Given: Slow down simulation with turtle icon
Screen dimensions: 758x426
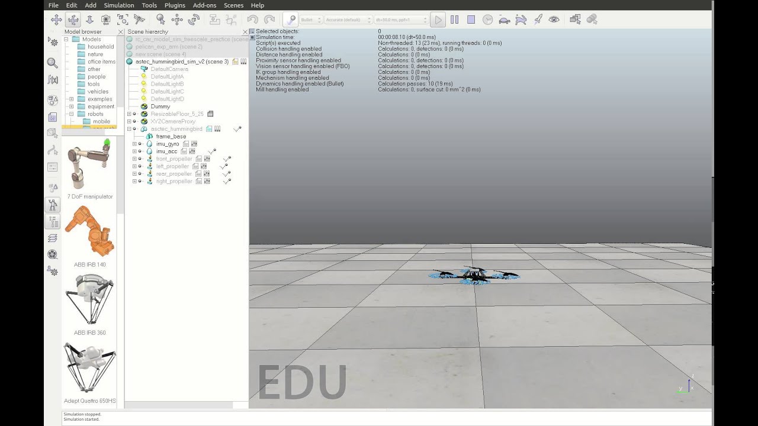Looking at the screenshot, I should coord(504,20).
